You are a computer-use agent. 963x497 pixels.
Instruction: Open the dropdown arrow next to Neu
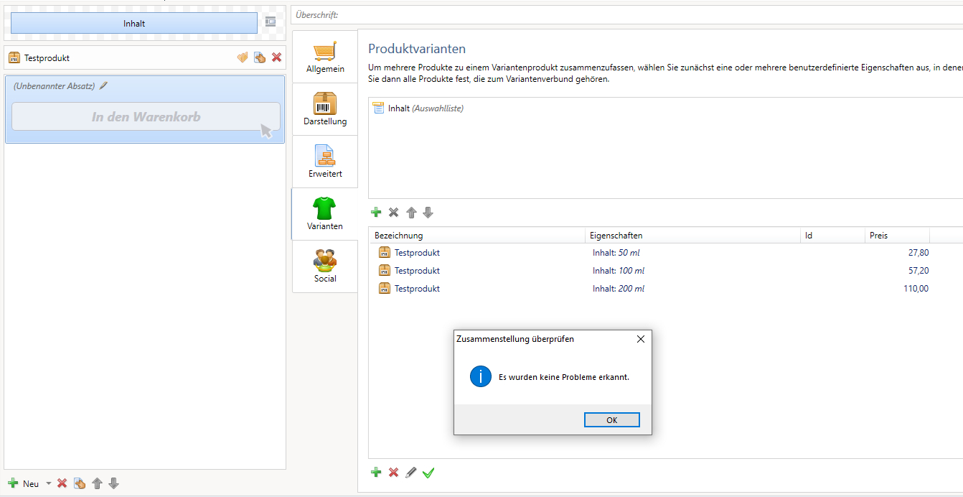click(49, 483)
